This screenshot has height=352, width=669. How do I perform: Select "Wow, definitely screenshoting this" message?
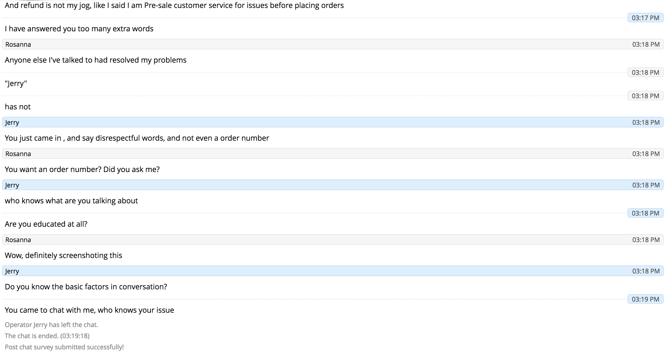[63, 255]
